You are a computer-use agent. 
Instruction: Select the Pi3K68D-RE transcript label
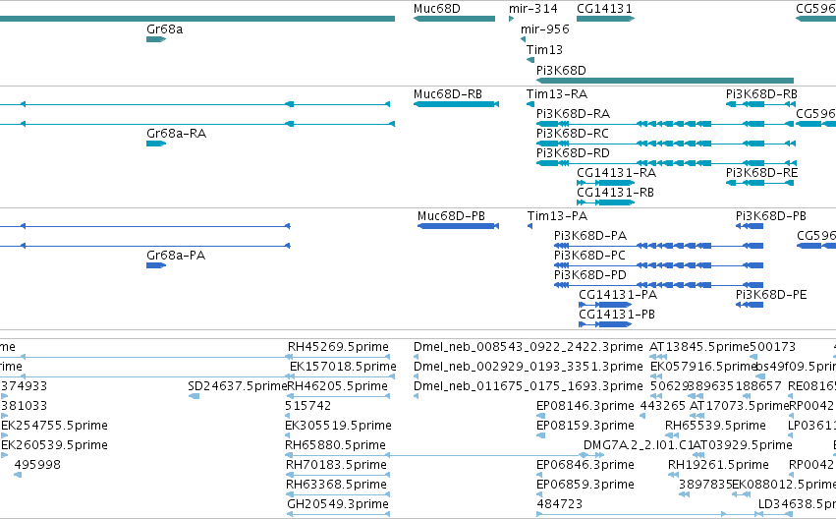(761, 173)
